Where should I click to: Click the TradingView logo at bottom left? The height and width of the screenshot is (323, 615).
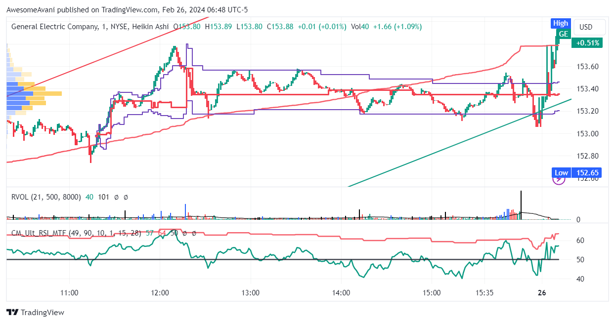pos(35,312)
